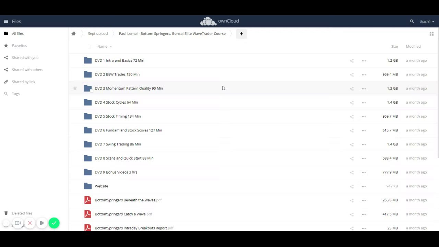The height and width of the screenshot is (247, 439).
Task: Open the hamburger app menu
Action: click(6, 21)
